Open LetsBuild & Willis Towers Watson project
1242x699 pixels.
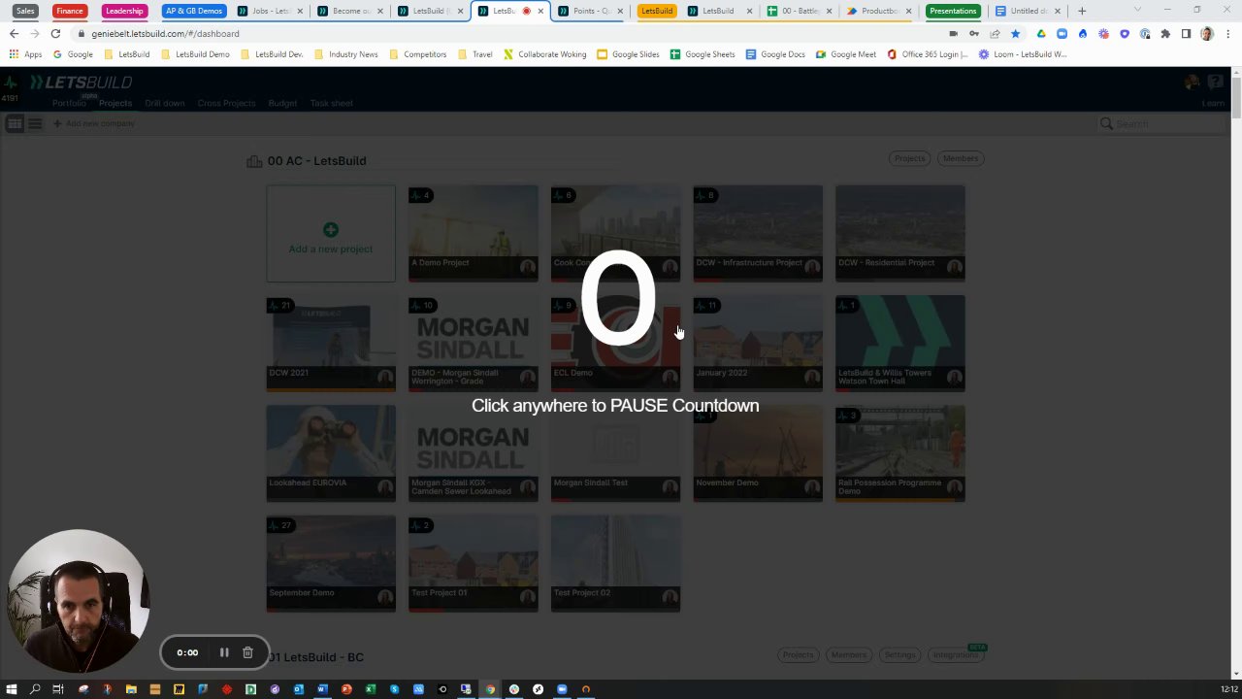click(900, 344)
